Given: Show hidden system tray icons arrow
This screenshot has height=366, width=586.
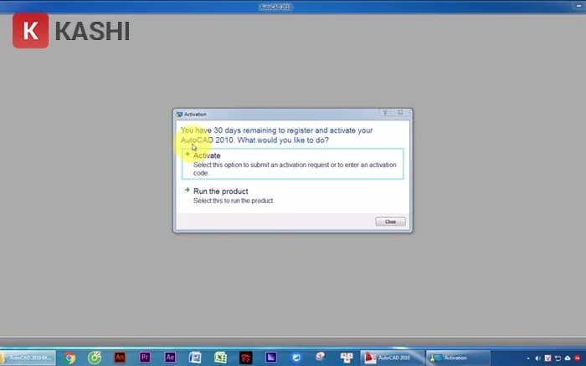Looking at the screenshot, I should click(528, 358).
